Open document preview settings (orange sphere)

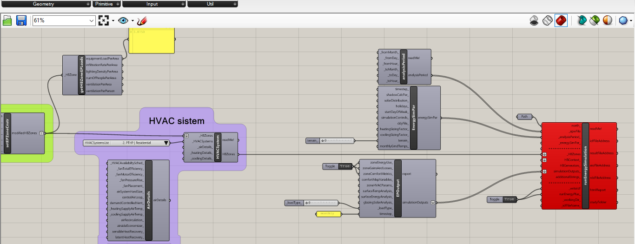607,20
